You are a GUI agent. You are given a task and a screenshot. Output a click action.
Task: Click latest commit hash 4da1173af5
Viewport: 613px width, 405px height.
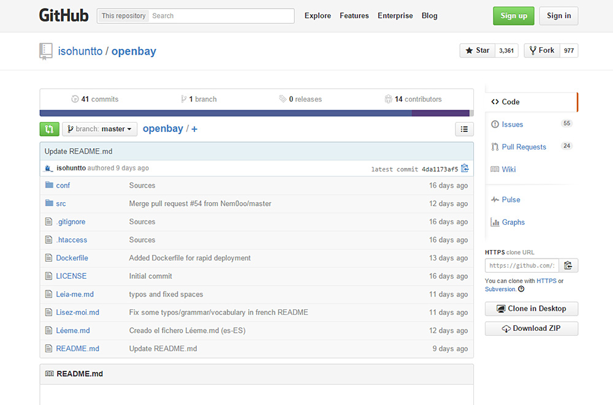[440, 169]
